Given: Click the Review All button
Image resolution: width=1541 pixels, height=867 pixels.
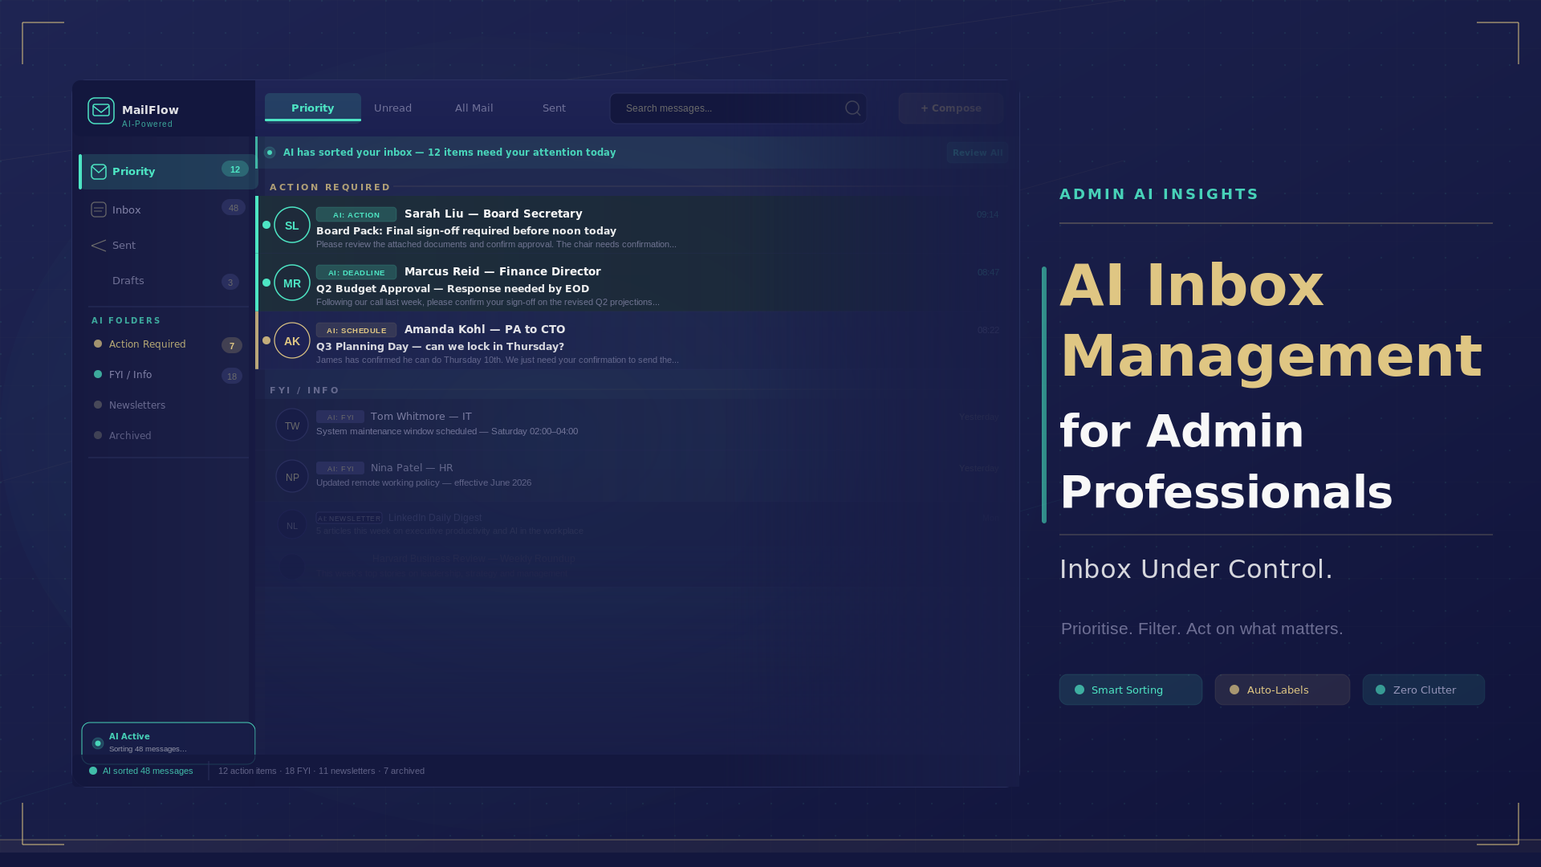Looking at the screenshot, I should (x=977, y=153).
